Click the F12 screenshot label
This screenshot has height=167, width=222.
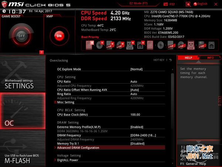pyautogui.click(x=172, y=4)
